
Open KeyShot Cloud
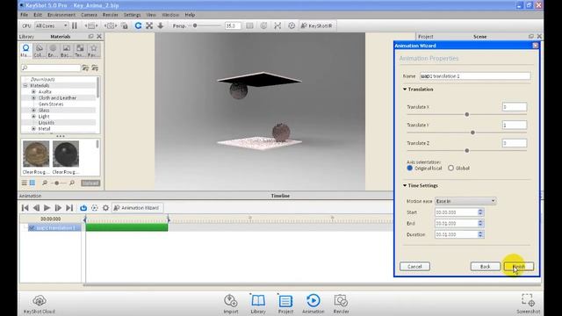point(40,305)
